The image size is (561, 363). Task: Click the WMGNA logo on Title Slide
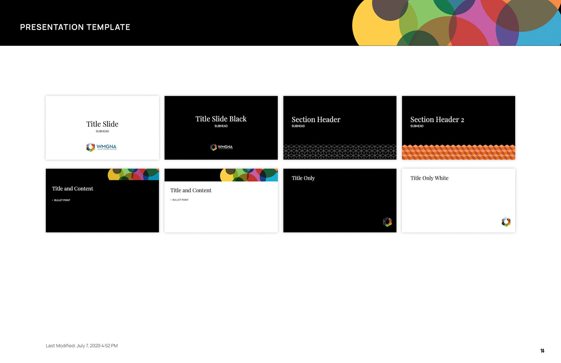101,147
